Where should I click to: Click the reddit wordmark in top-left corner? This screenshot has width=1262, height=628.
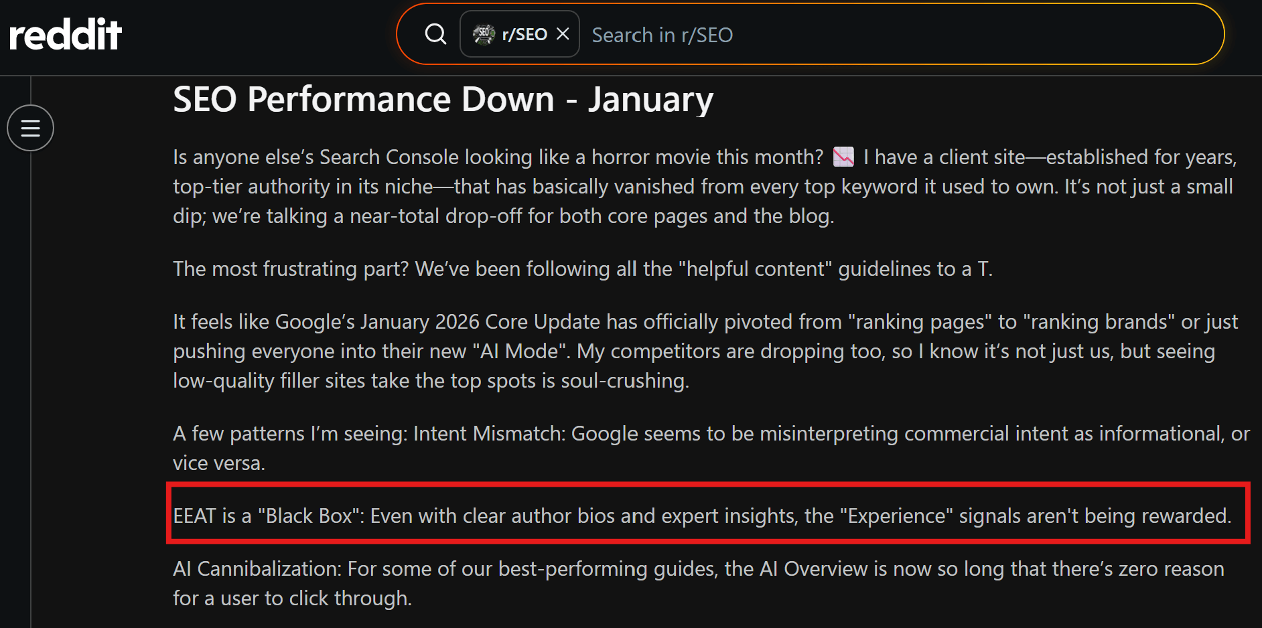[65, 33]
